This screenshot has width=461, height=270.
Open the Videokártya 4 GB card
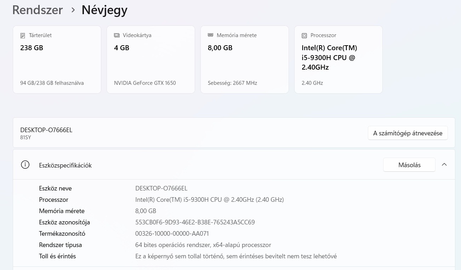tap(150, 60)
